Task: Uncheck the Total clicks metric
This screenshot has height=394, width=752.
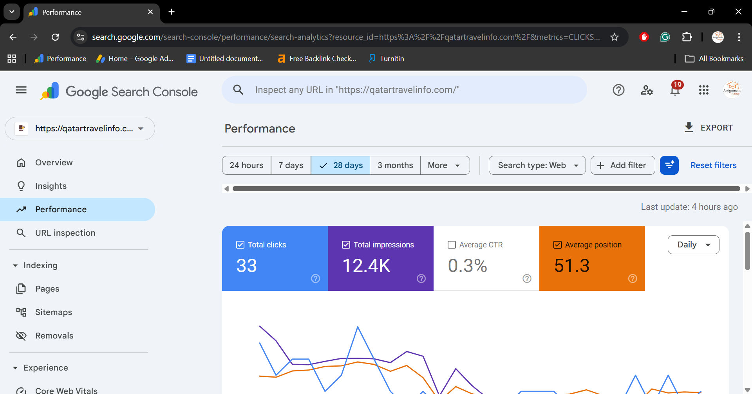Action: click(x=240, y=245)
